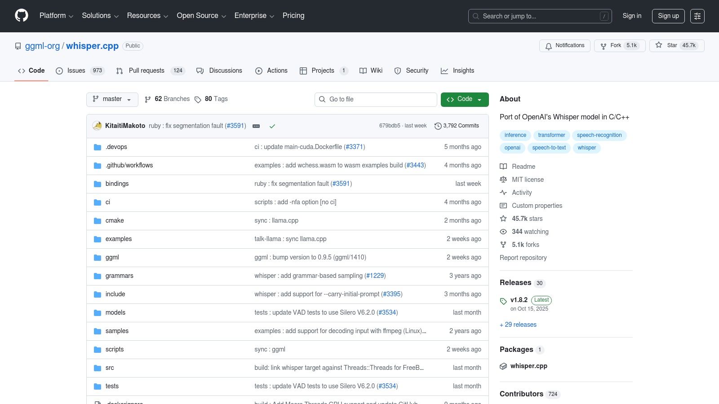Click the package icon next to whisper.cpp package

503,366
